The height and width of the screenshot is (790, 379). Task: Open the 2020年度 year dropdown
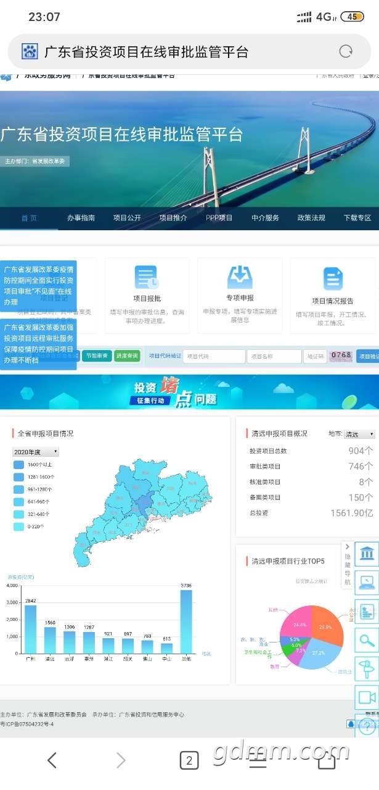coord(36,452)
